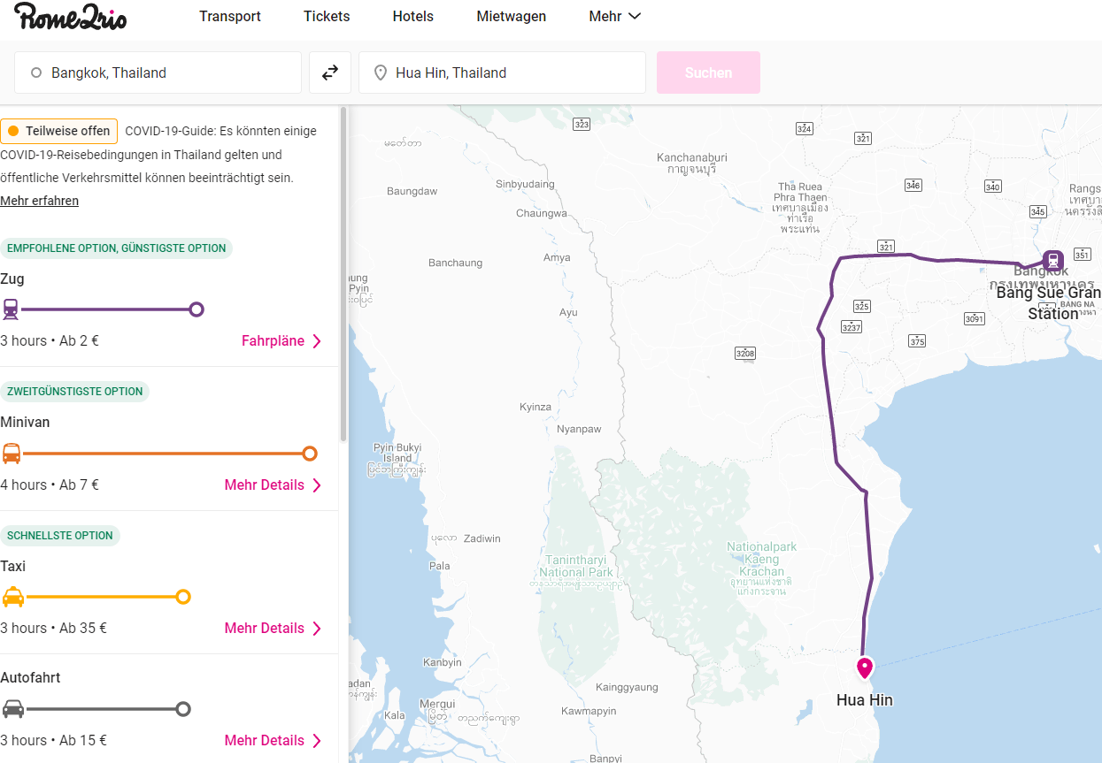Viewport: 1102px width, 763px height.
Task: Open Mehr Details for the Autofahrt option
Action: coord(274,740)
